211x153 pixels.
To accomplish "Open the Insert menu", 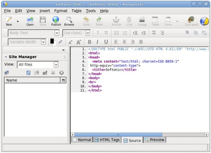I will pyautogui.click(x=45, y=11).
